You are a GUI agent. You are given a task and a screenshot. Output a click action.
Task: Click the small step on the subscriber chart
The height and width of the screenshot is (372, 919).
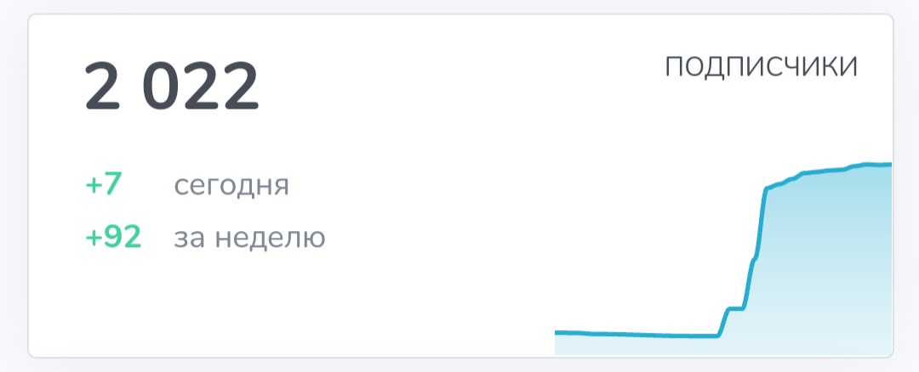(736, 308)
